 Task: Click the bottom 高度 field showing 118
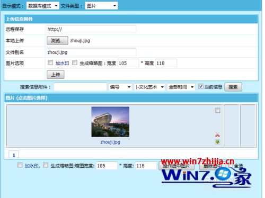(x=146, y=166)
